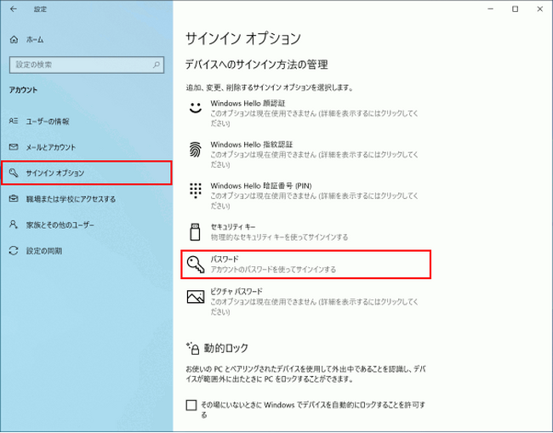The height and width of the screenshot is (433, 553).
Task: Open 職場または学校にアクセスする page
Action: (71, 199)
